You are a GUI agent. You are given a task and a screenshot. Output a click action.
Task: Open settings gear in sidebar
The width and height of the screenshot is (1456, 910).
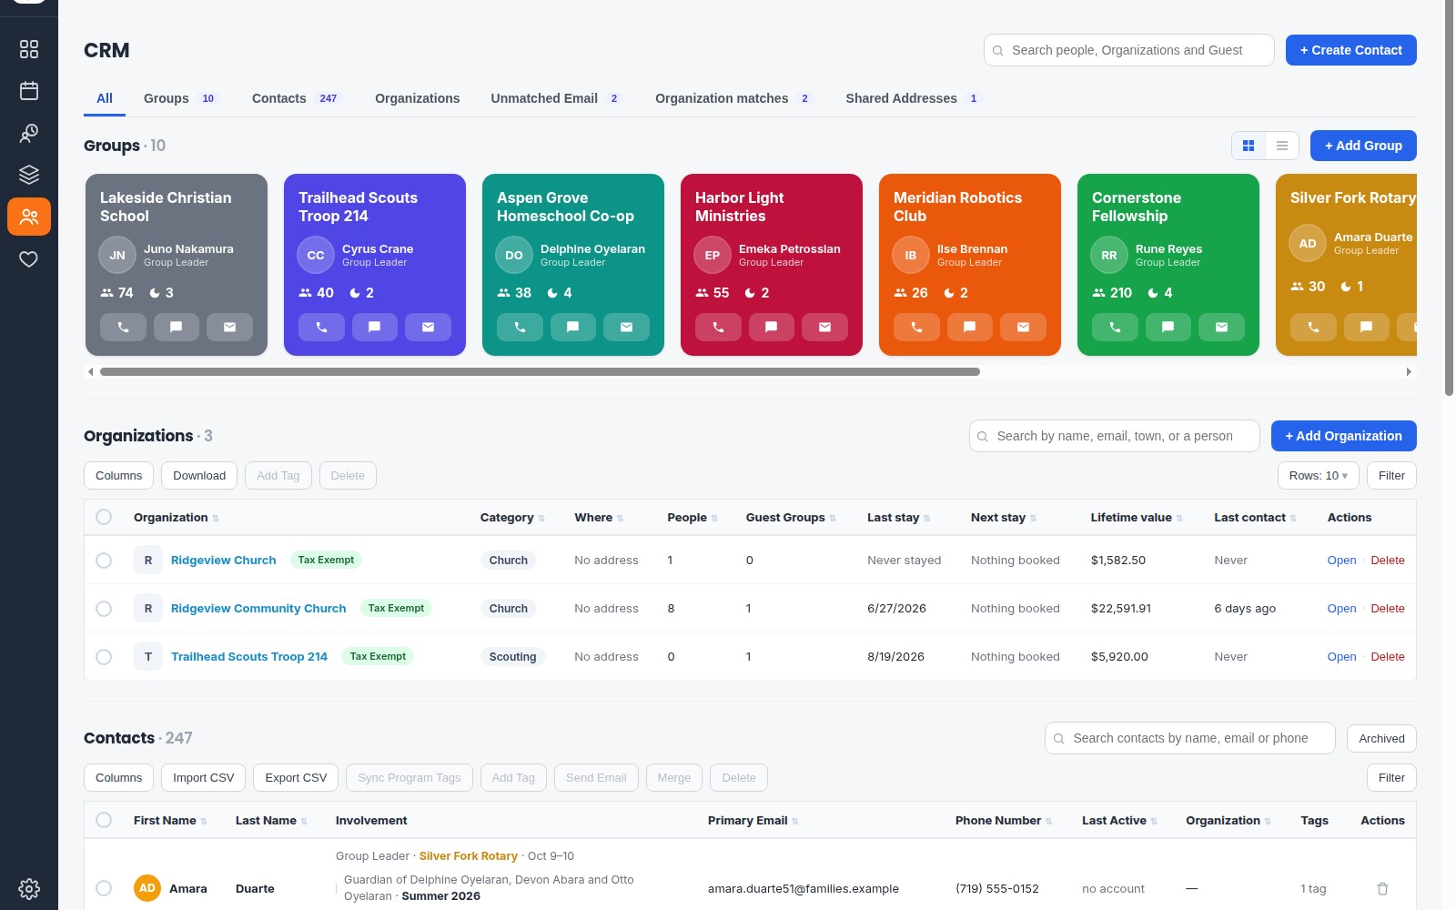29,889
